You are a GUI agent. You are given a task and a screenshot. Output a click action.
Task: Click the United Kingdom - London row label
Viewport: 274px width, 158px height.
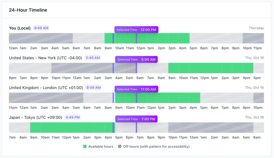tap(46, 88)
